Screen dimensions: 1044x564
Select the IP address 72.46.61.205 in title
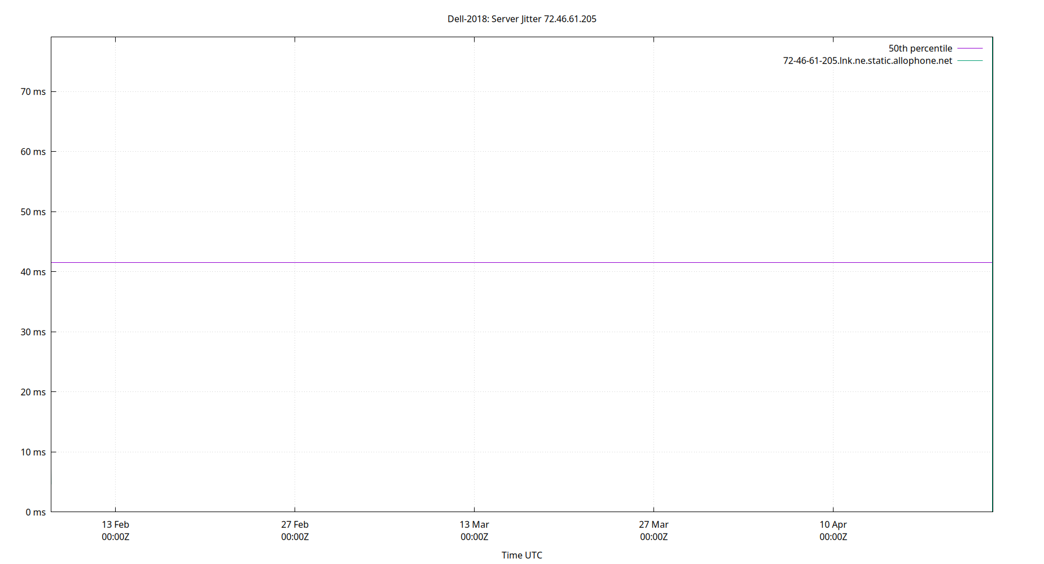click(x=570, y=19)
